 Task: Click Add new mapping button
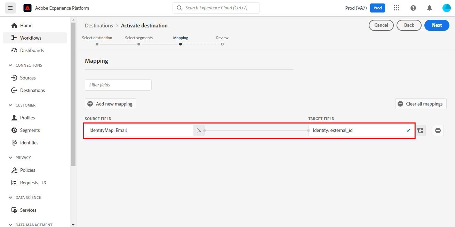point(111,104)
